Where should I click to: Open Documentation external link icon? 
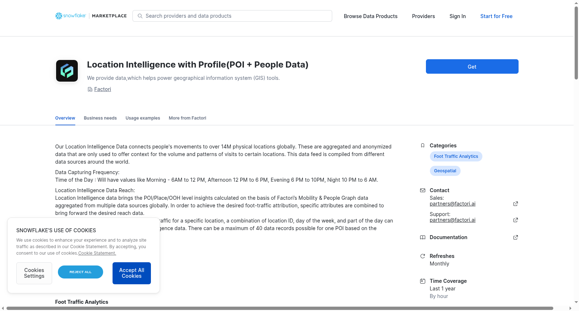[516, 237]
